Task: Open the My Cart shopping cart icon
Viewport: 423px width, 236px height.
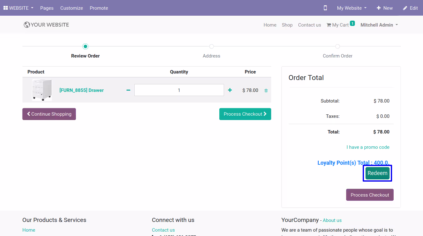Action: 329,25
